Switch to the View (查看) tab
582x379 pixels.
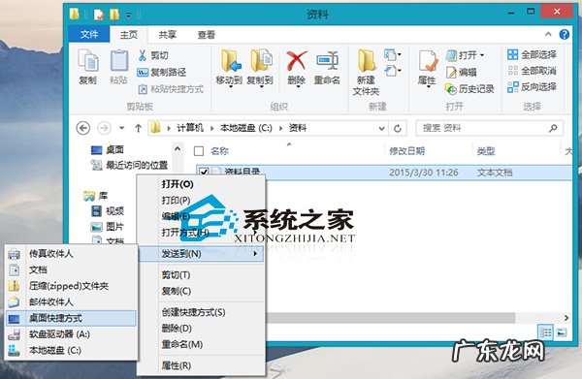coord(207,35)
